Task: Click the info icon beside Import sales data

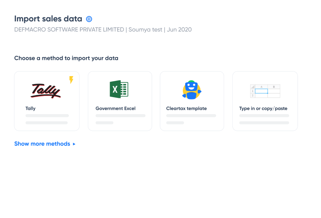Action: coord(89,19)
